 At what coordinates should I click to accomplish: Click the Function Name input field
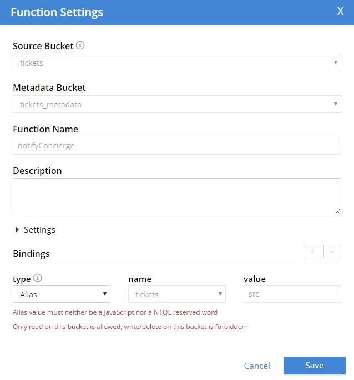click(x=177, y=146)
